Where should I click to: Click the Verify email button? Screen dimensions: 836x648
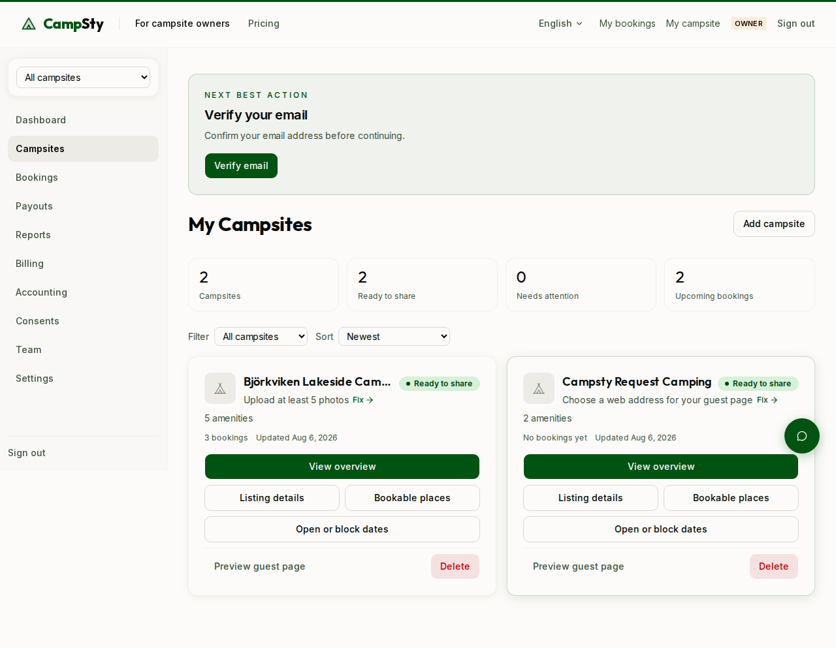point(241,166)
